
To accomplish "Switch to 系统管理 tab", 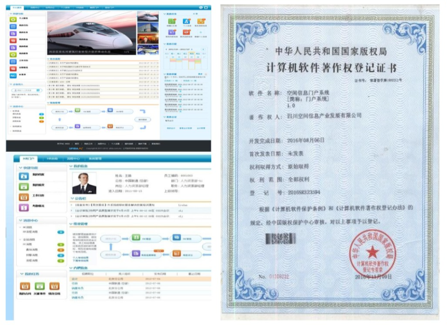I will coord(95,158).
